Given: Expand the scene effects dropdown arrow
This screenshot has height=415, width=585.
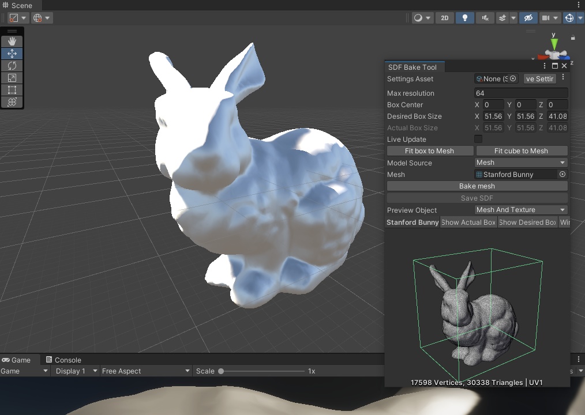Looking at the screenshot, I should tap(513, 18).
